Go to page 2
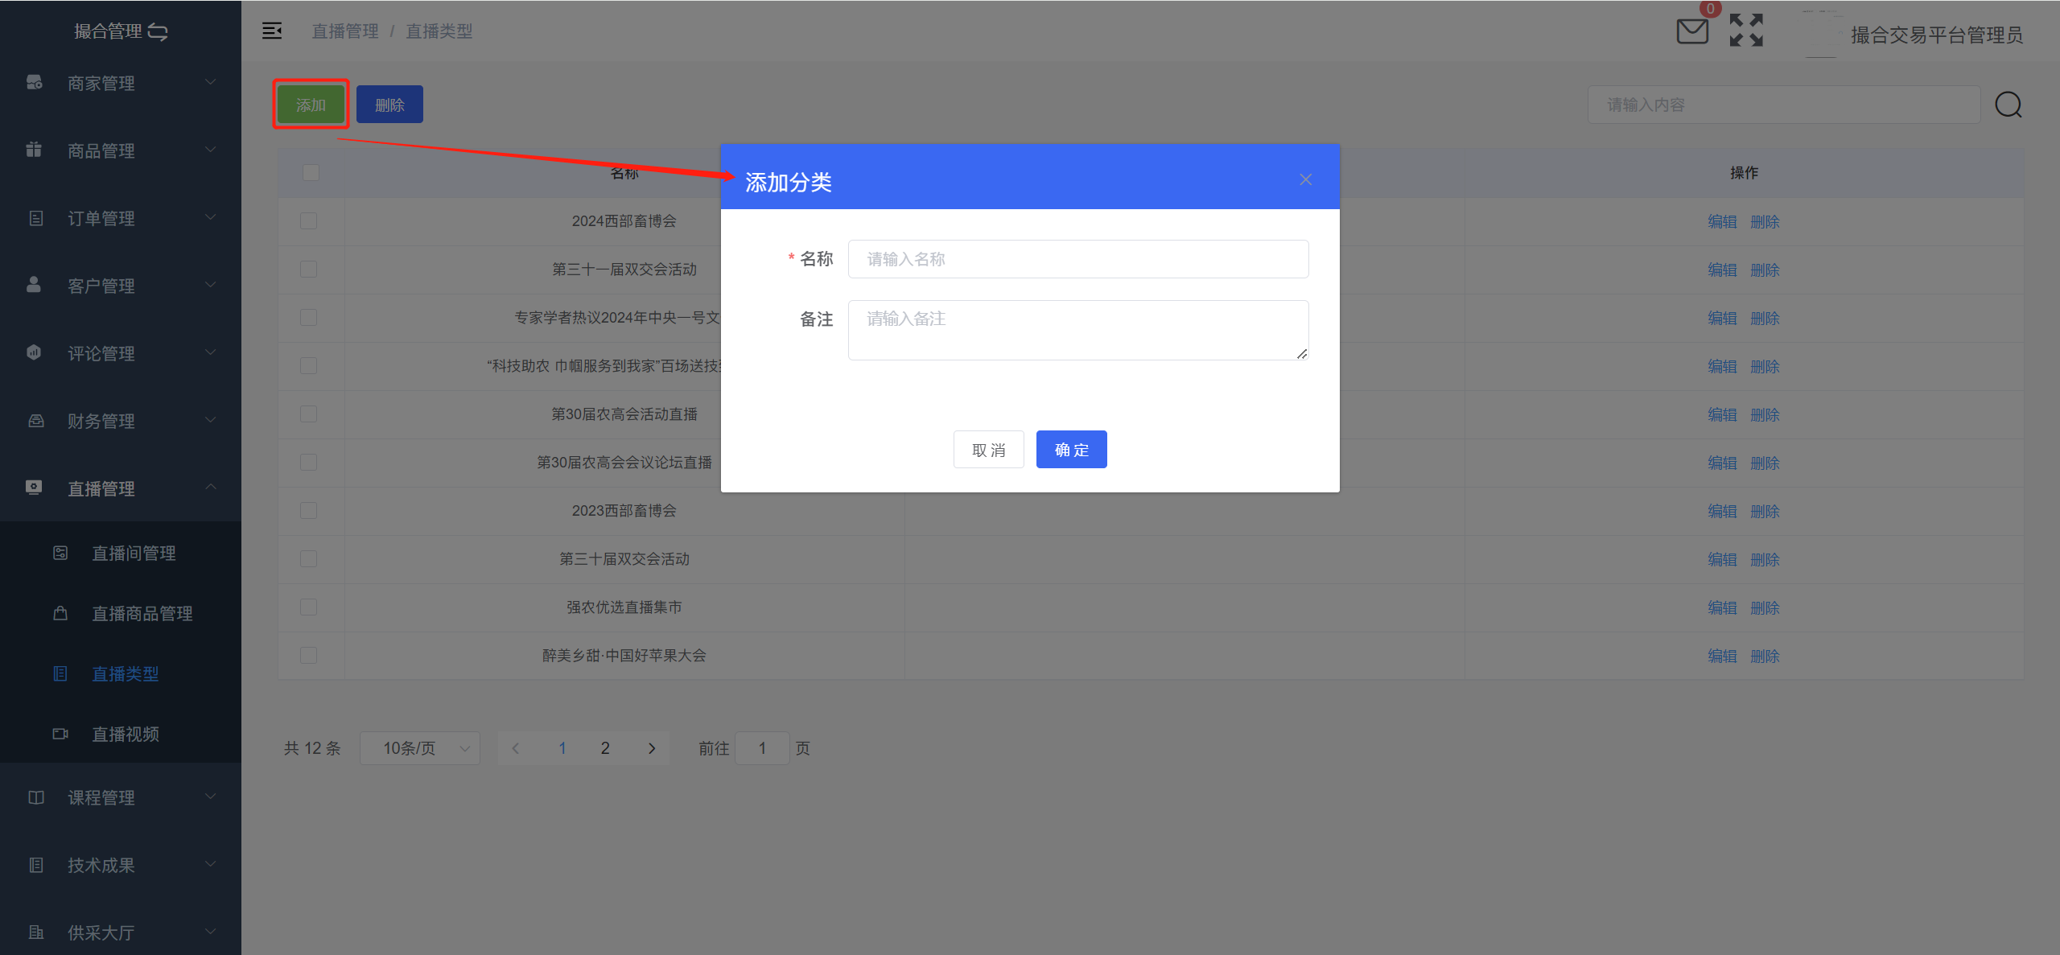The image size is (2060, 955). pyautogui.click(x=605, y=748)
